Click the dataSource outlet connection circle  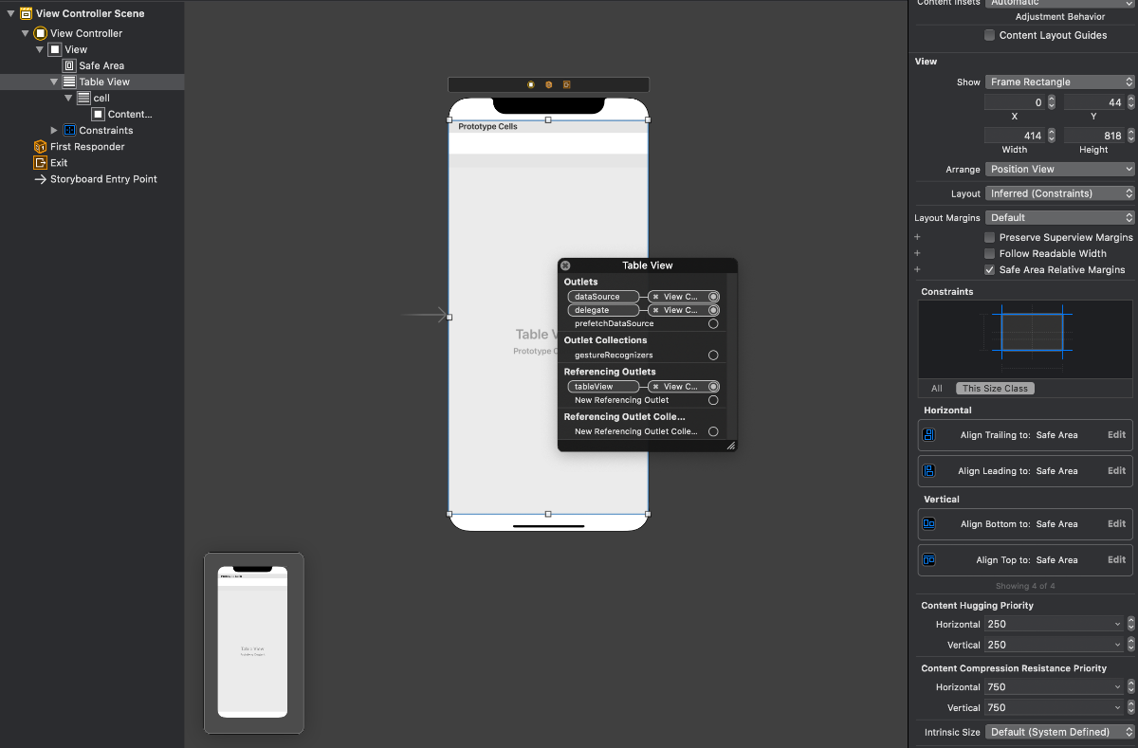pos(713,297)
